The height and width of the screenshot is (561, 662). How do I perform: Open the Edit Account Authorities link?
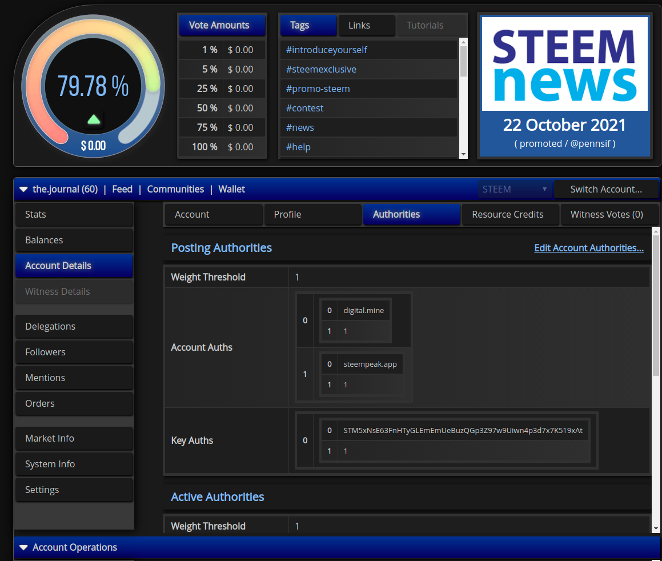coord(589,248)
